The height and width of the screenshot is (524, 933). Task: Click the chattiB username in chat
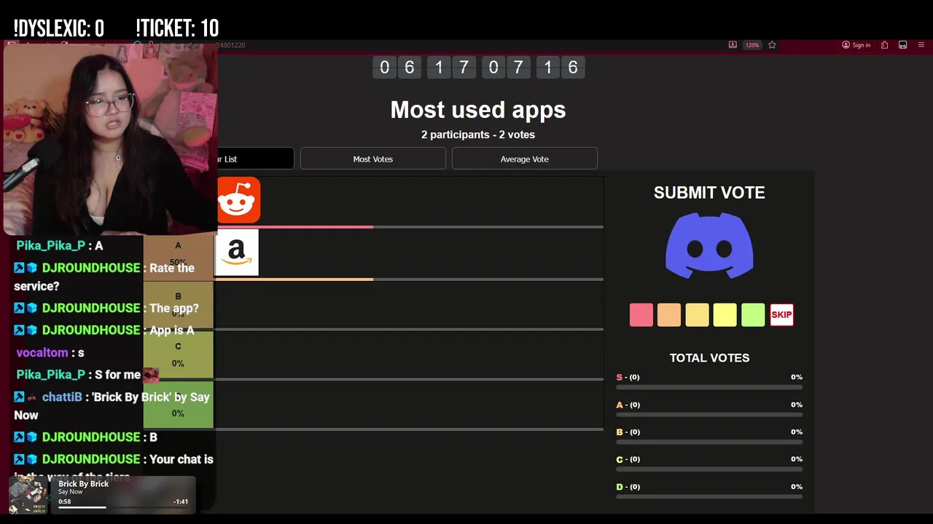[62, 397]
